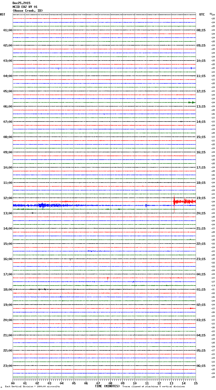Click the date label Dec25,2015
The width and height of the screenshot is (216, 390).
pos(21,3)
